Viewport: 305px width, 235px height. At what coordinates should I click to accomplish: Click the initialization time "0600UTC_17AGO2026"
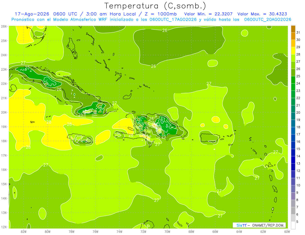point(173,20)
